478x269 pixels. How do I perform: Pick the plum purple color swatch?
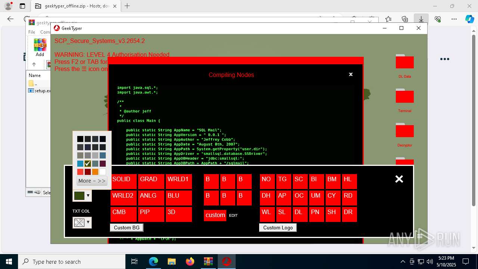[x=103, y=164]
